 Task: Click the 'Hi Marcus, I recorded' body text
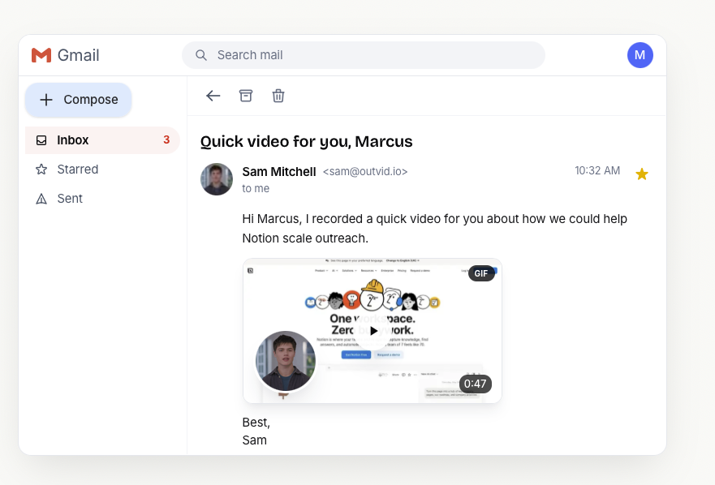tap(434, 229)
